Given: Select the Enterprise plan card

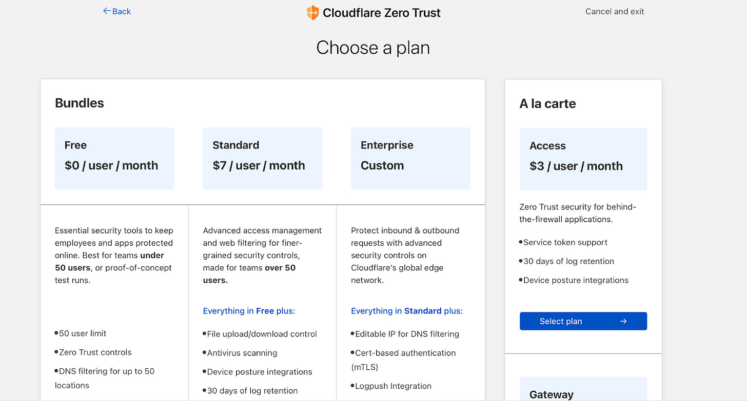Looking at the screenshot, I should pos(410,158).
